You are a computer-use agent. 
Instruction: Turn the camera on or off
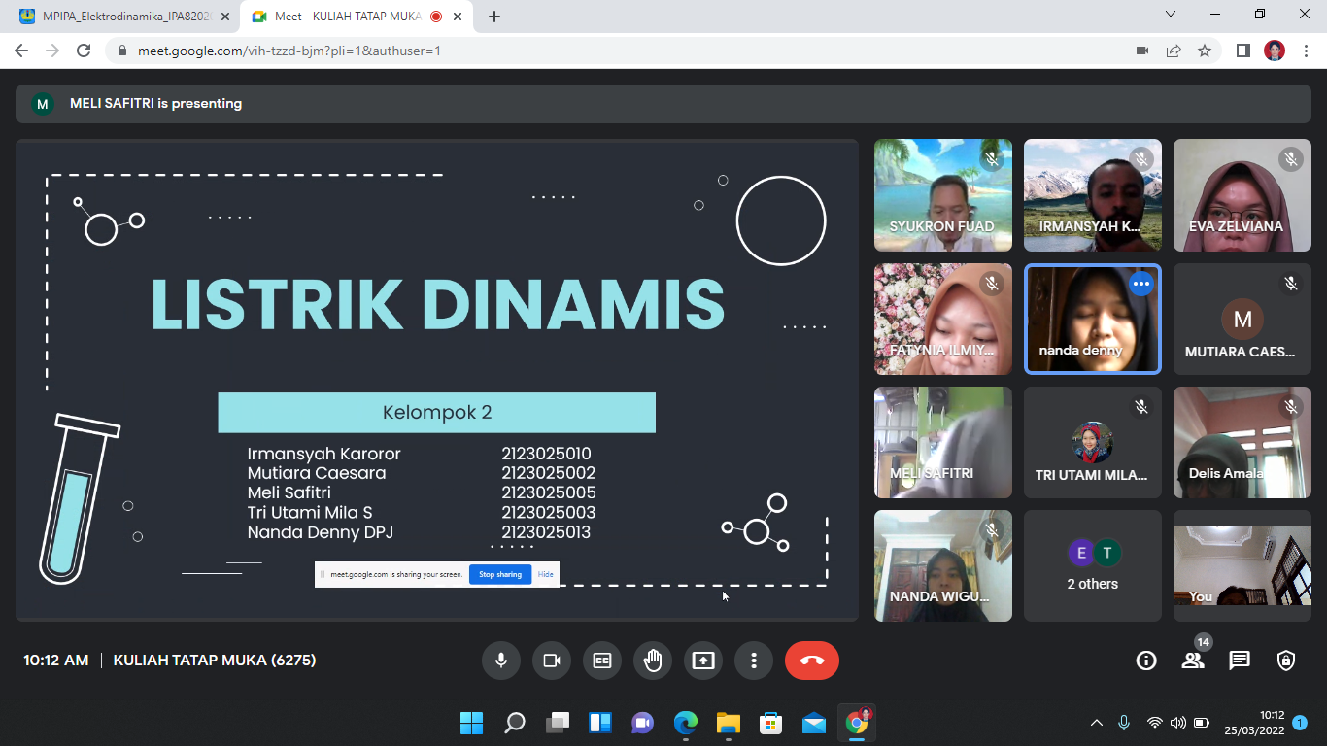coord(551,661)
